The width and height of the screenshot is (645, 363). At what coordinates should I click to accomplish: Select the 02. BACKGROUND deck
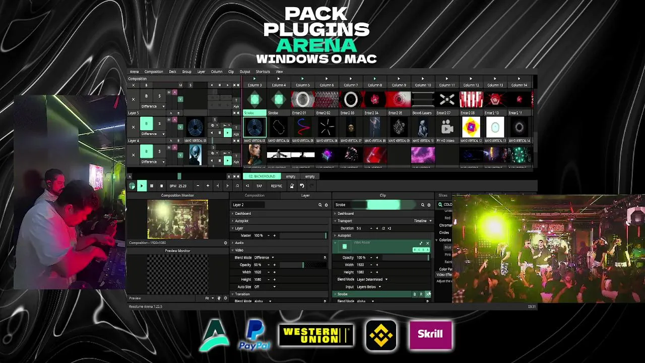[262, 176]
